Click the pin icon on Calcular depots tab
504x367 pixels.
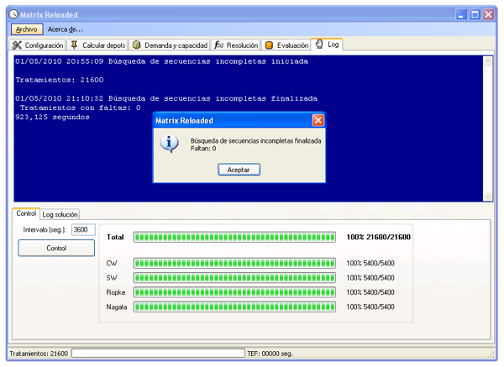tap(75, 45)
